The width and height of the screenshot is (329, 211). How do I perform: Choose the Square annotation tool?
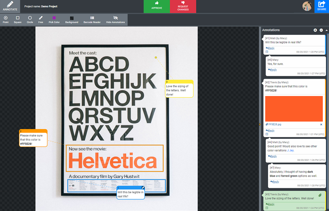click(18, 20)
